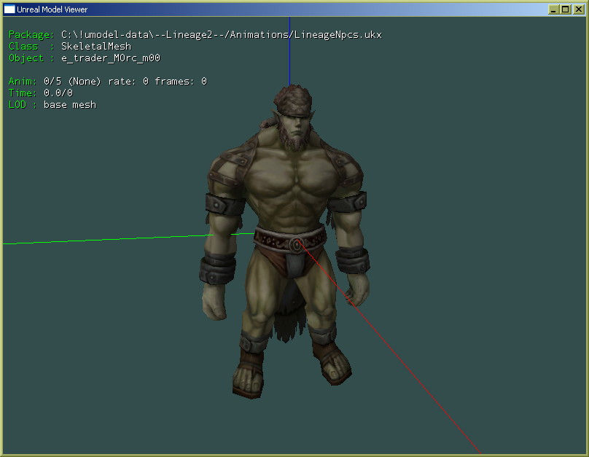The image size is (589, 457).
Task: Click the 'SkeletalMesh' class value
Action: click(96, 47)
